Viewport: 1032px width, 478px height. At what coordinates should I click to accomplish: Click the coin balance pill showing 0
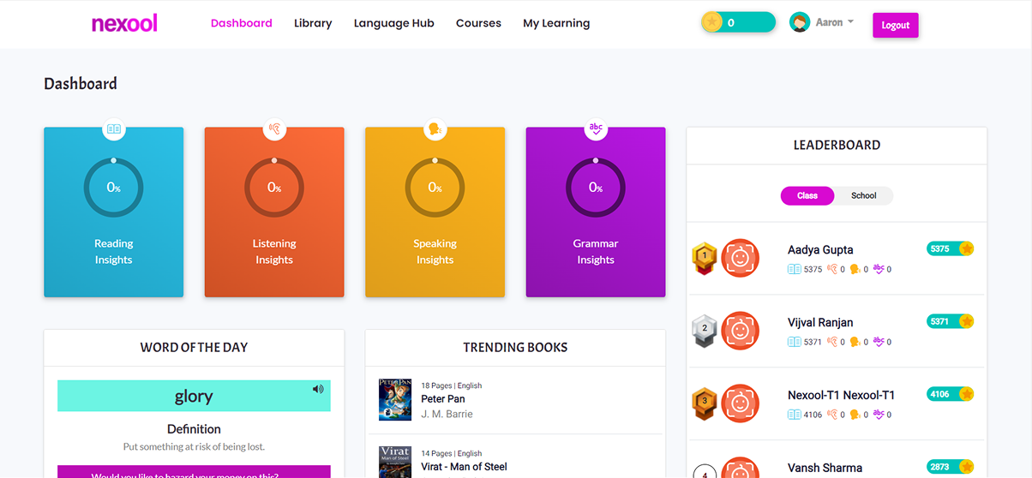738,22
